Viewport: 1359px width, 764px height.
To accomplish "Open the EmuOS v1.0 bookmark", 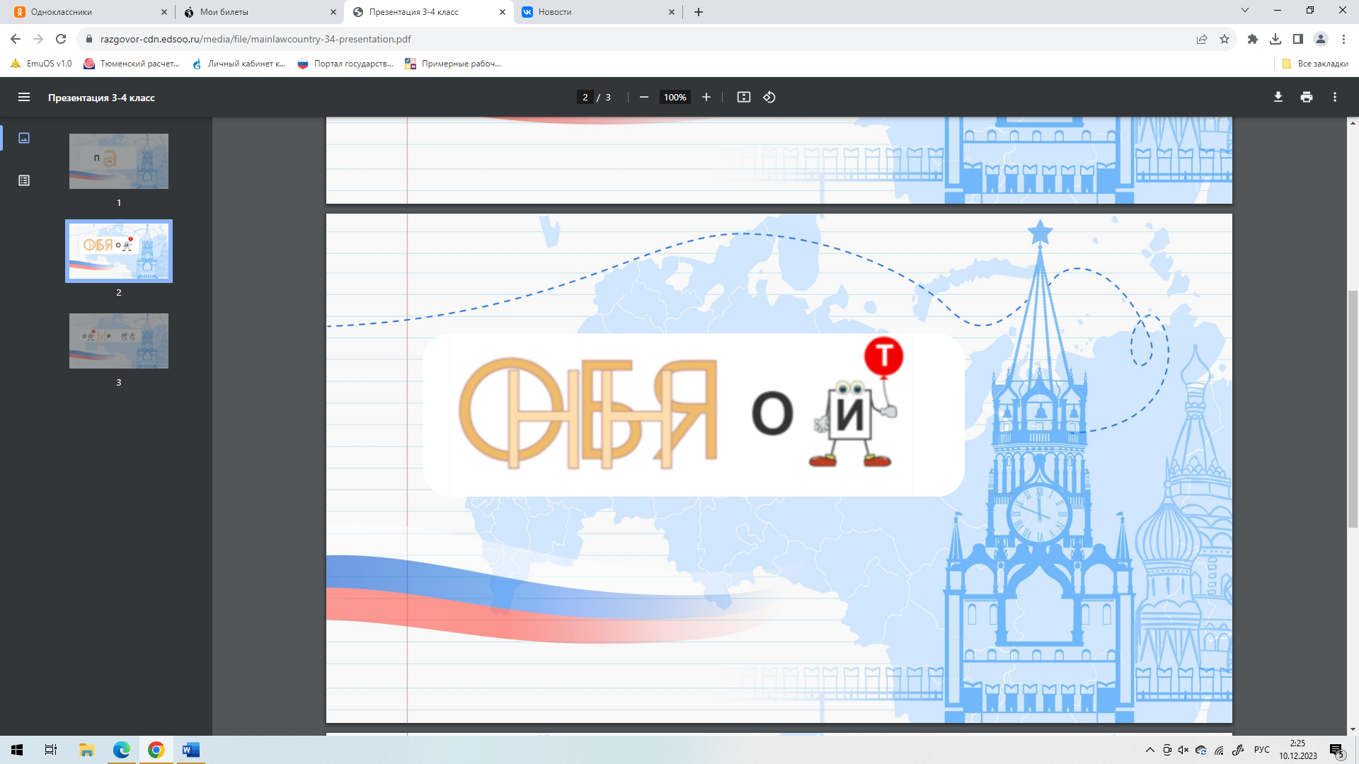I will 41,64.
